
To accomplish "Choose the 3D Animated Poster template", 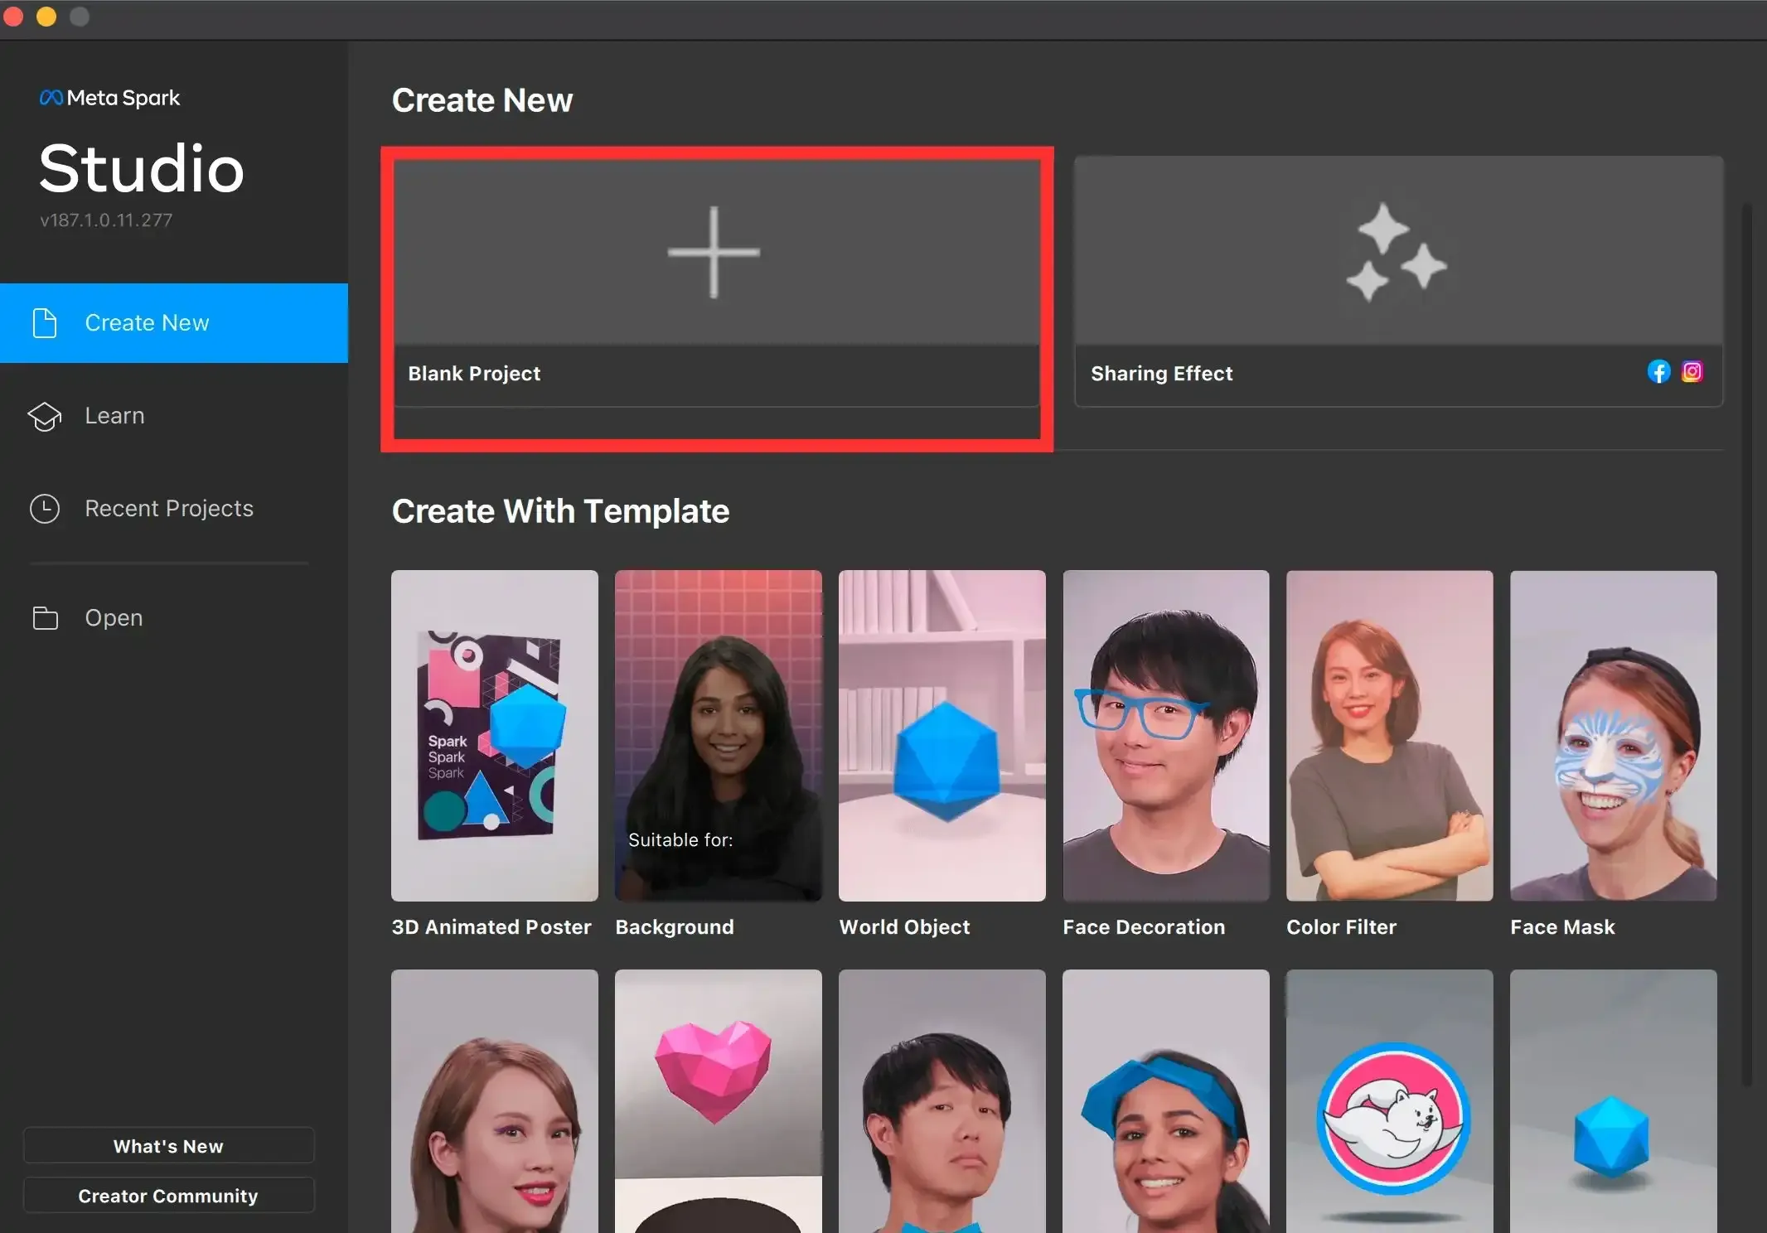I will click(495, 736).
